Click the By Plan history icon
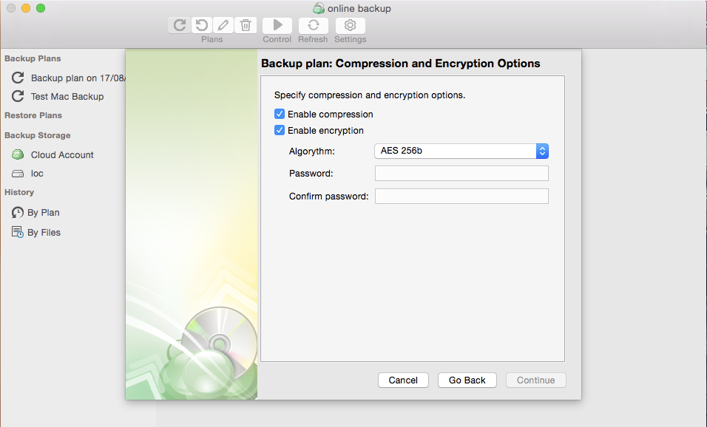707x427 pixels. coord(18,213)
